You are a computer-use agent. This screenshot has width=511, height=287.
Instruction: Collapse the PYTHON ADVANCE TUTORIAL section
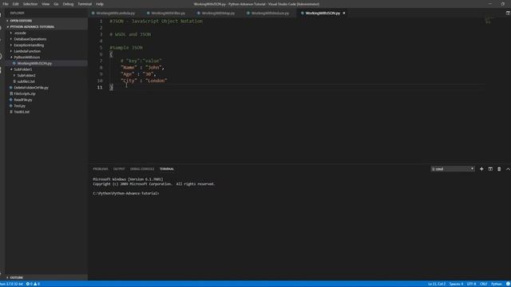pos(32,26)
